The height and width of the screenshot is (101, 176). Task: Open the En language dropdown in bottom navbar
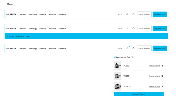tap(120, 48)
